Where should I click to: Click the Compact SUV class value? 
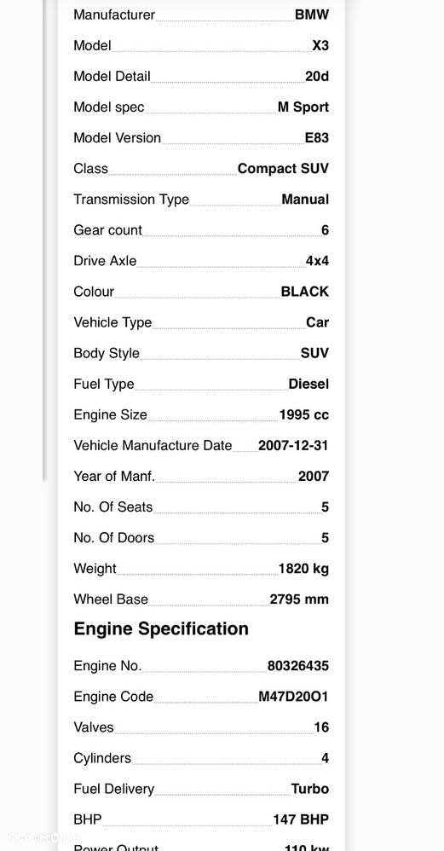pos(283,169)
